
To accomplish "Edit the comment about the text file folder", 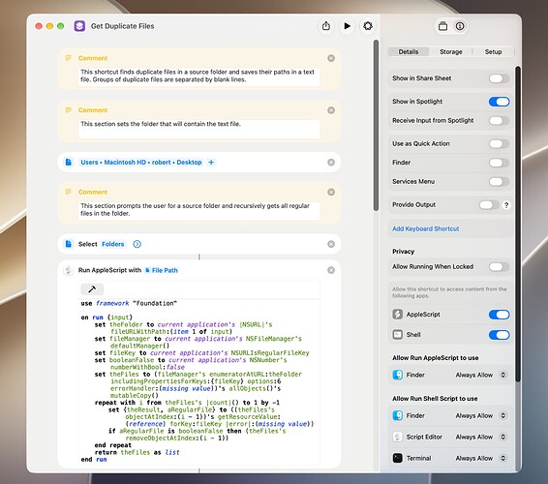I will coord(198,129).
